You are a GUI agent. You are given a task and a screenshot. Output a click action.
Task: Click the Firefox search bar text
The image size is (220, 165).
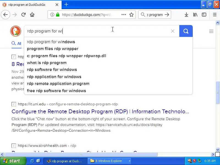click(x=155, y=15)
